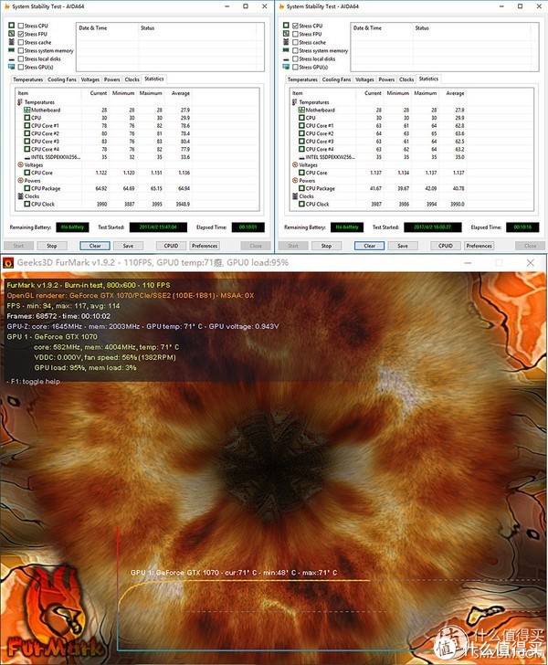Open Clocks tab in left AIDA64 window
The width and height of the screenshot is (548, 665).
[x=132, y=79]
